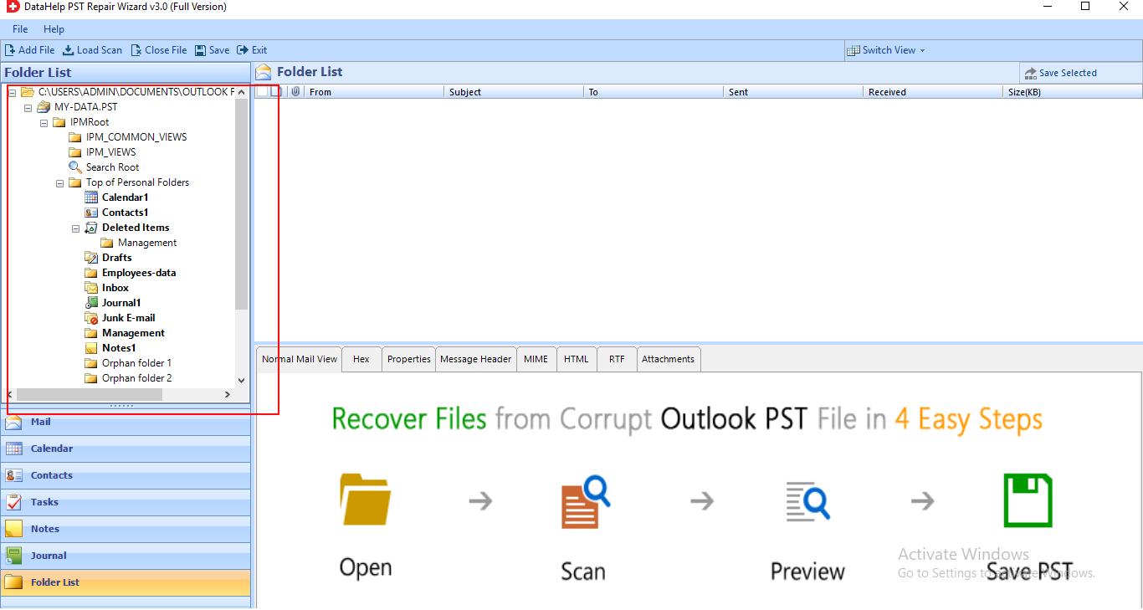Collapse Top of Personal Folders node
1143x610 pixels.
point(59,182)
